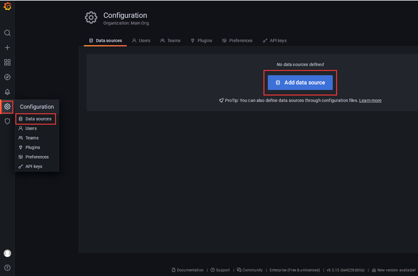Open the Server Admin shield icon

point(8,121)
